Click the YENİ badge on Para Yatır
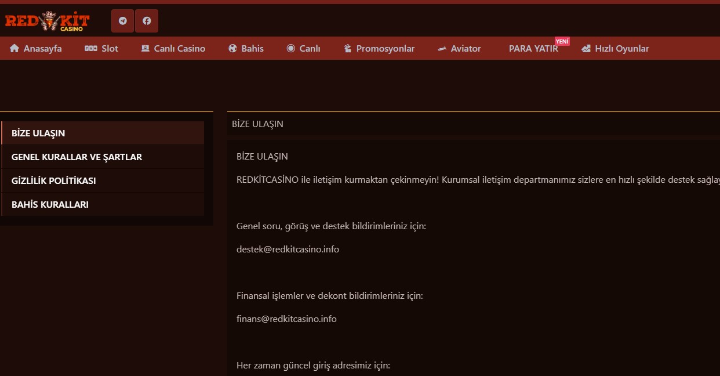Image resolution: width=720 pixels, height=376 pixels. tap(562, 41)
